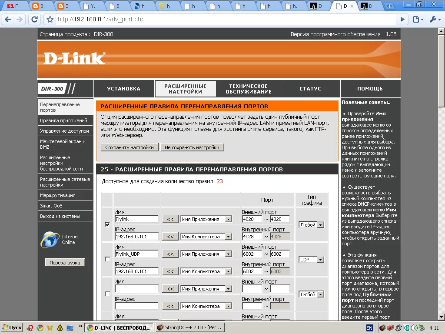Click the Go arrow beside the address bar

(402, 19)
